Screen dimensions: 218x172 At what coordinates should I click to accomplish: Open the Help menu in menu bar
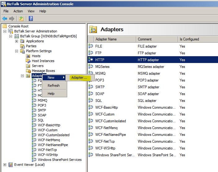42,11
